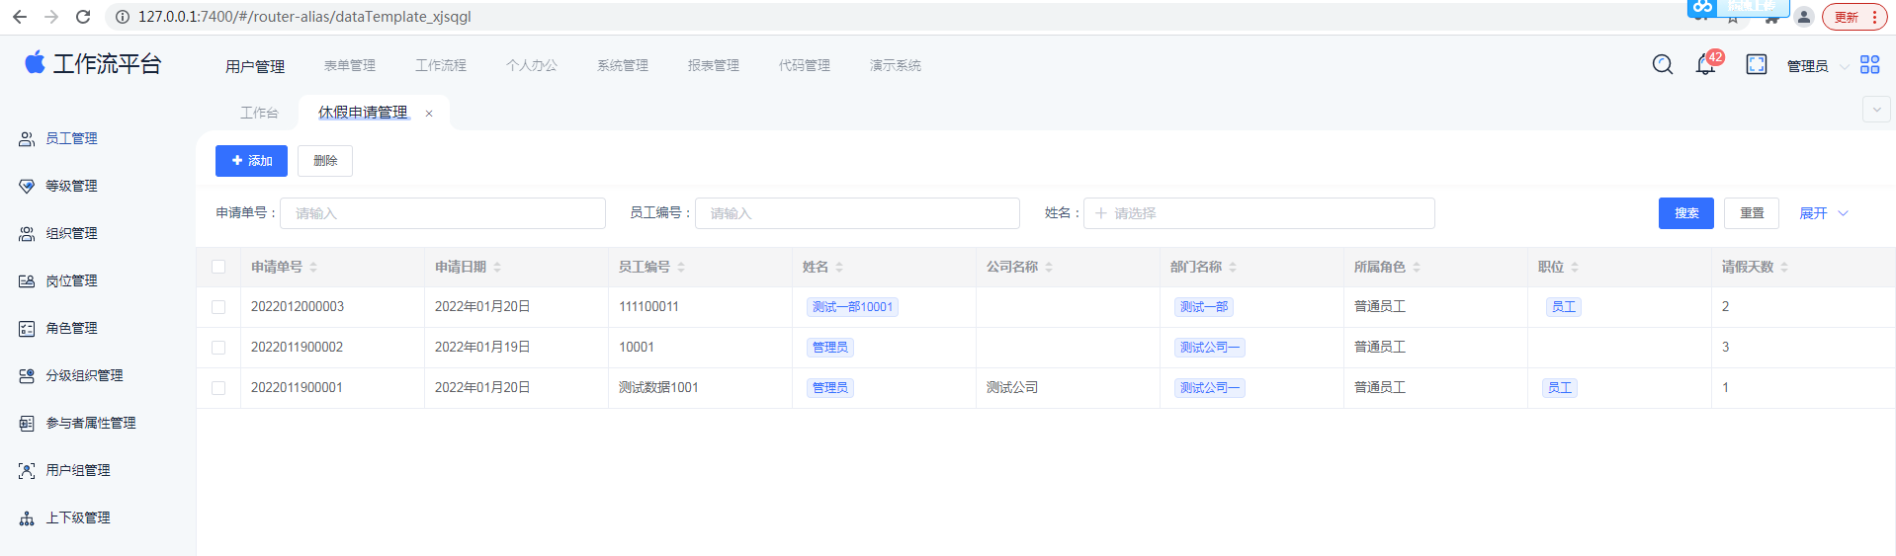This screenshot has height=556, width=1896.
Task: Switch to the 工作台 tab
Action: pyautogui.click(x=259, y=114)
